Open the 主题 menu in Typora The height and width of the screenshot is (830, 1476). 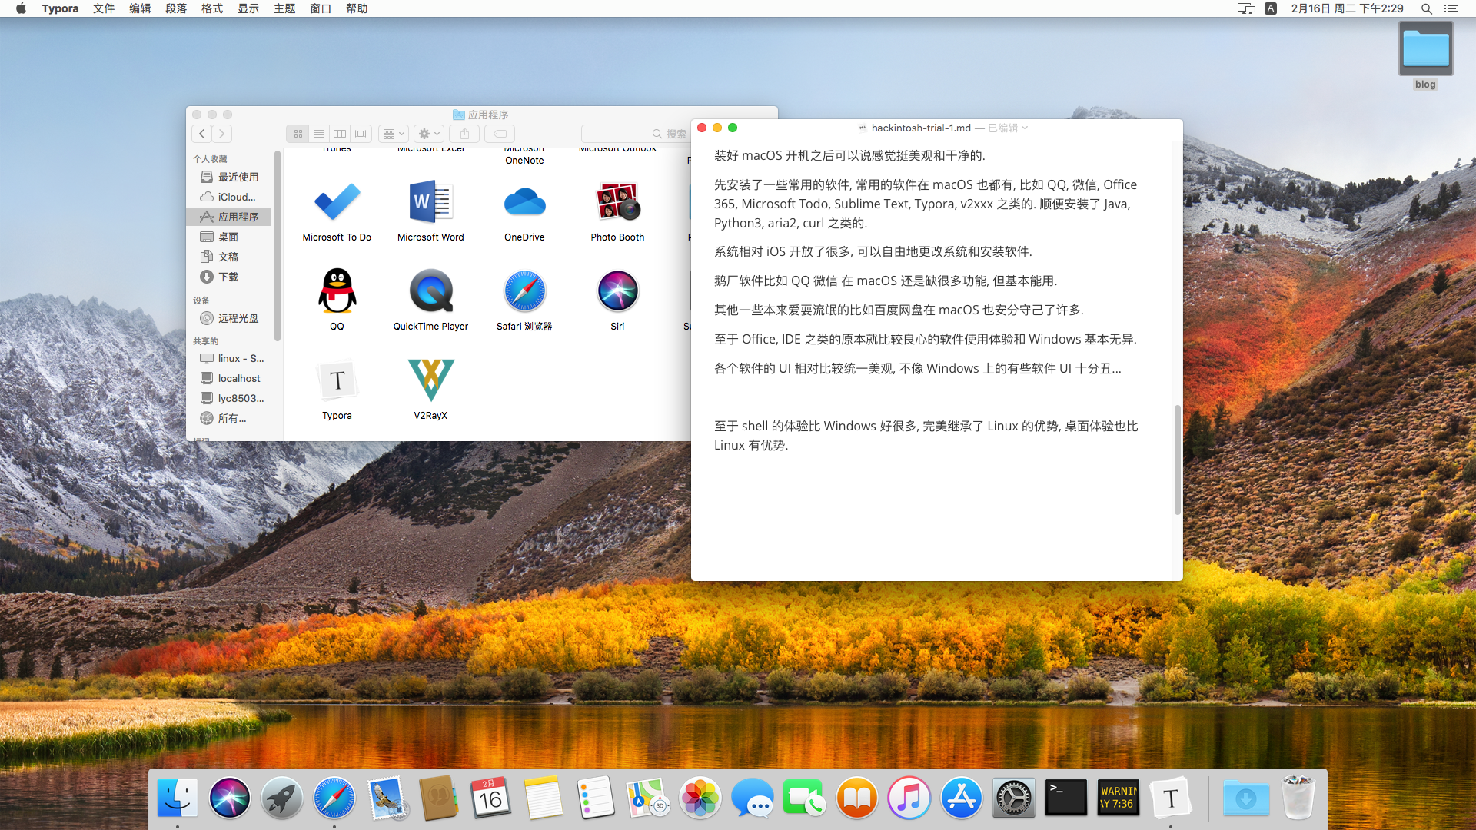(x=284, y=8)
